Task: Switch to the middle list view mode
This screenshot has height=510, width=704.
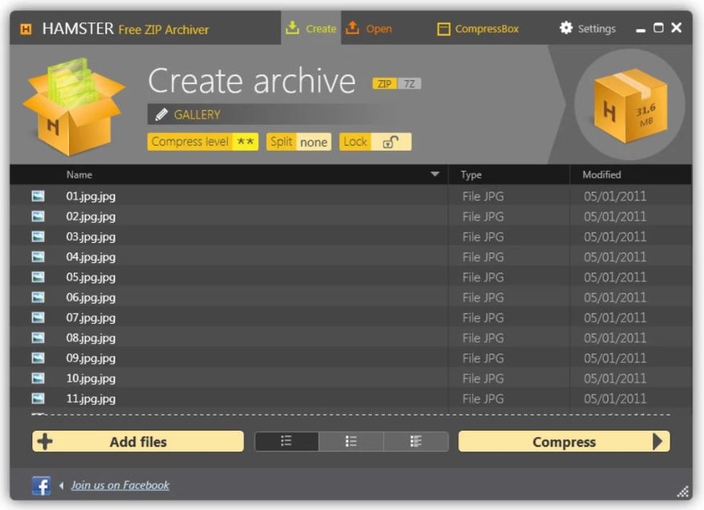Action: pyautogui.click(x=351, y=442)
